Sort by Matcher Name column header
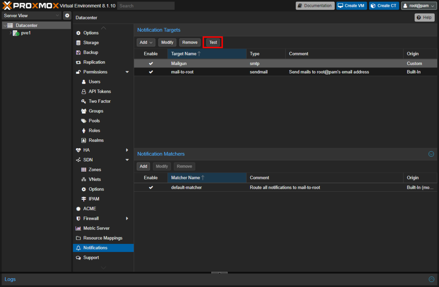This screenshot has width=439, height=287. pos(207,178)
